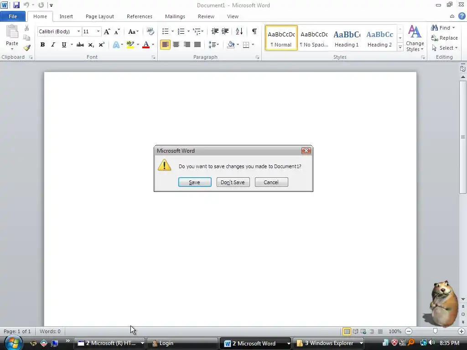The image size is (467, 350).
Task: Expand the Numbering list dropdown arrow
Action: 188,31
